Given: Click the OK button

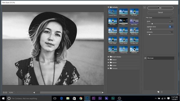Looking at the screenshot, I should (160, 8).
